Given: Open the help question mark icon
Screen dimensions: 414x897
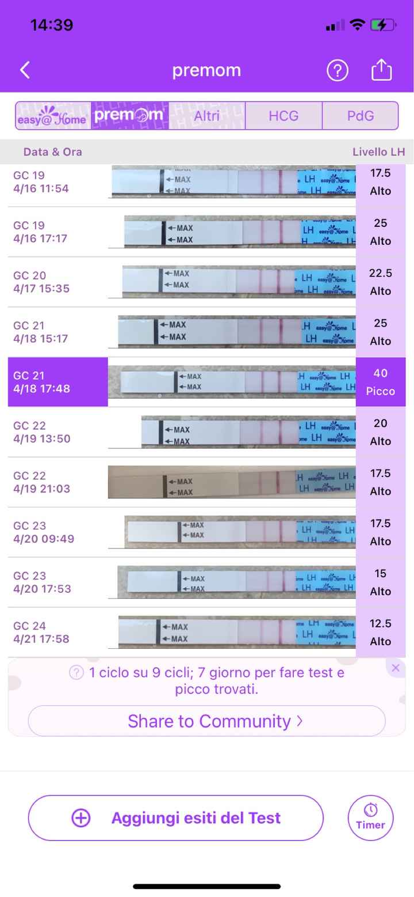Looking at the screenshot, I should point(338,70).
